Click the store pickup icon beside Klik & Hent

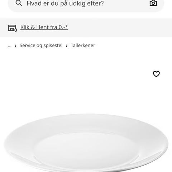click(13, 28)
